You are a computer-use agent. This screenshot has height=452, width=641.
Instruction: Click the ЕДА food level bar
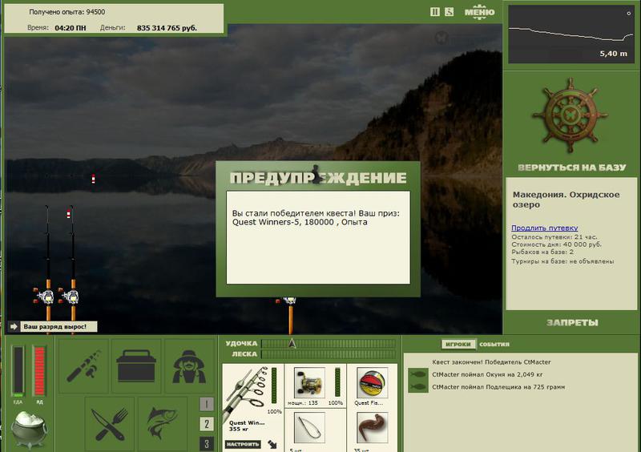[x=18, y=371]
